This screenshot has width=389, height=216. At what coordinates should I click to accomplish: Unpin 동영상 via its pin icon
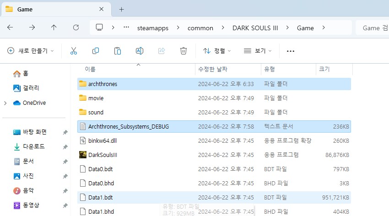65,205
